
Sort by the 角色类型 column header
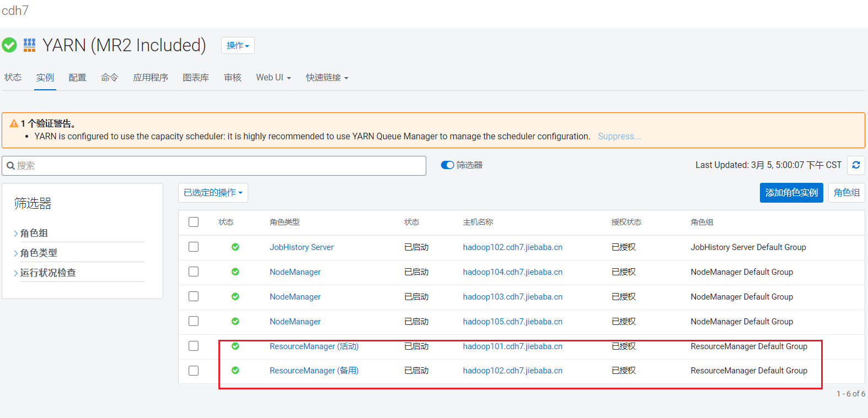[x=285, y=222]
